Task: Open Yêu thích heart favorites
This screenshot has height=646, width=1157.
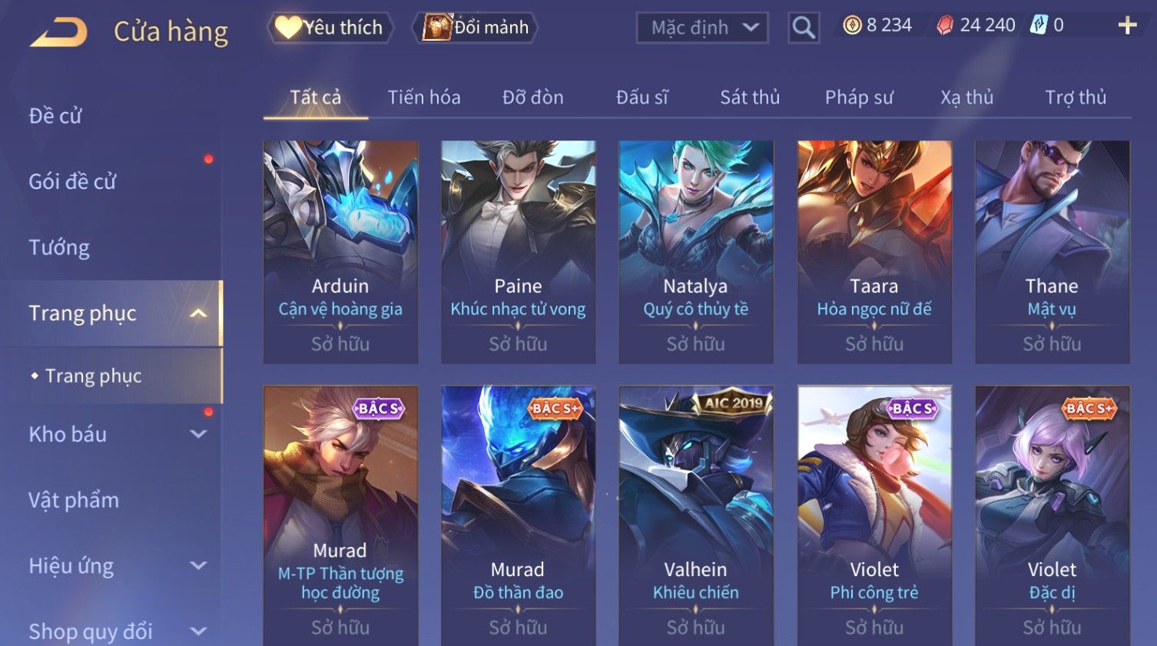Action: [x=330, y=28]
